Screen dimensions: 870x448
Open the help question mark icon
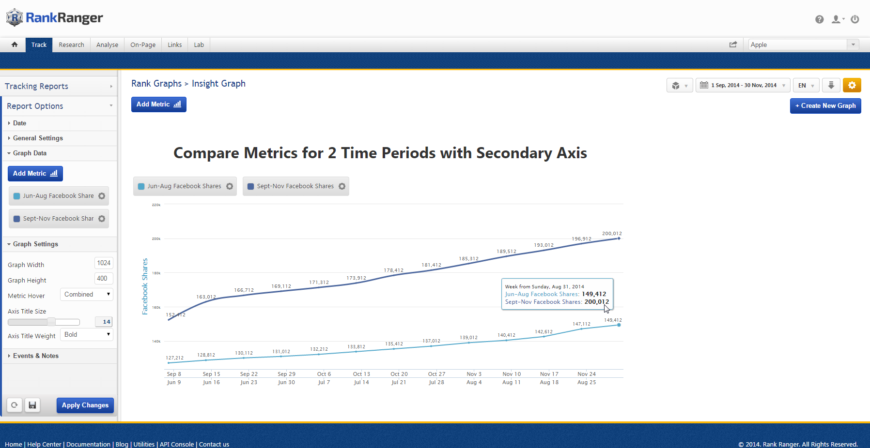click(x=819, y=19)
